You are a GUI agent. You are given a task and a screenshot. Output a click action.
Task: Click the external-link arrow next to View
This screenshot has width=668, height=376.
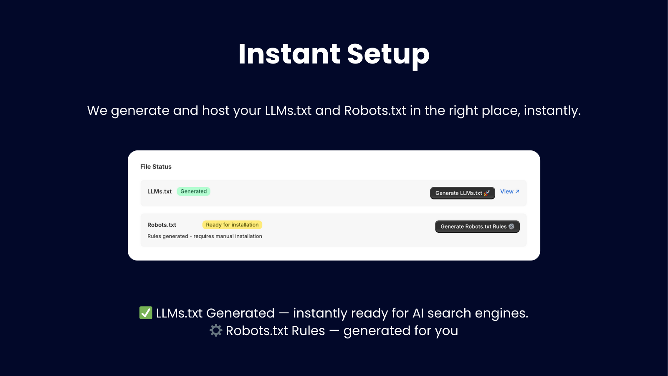click(x=518, y=191)
